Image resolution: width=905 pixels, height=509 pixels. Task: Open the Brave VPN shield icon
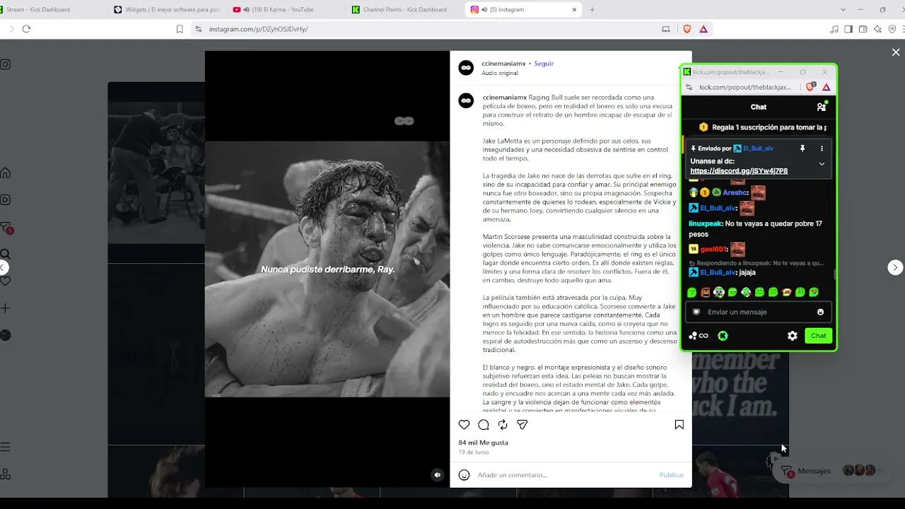click(x=892, y=29)
